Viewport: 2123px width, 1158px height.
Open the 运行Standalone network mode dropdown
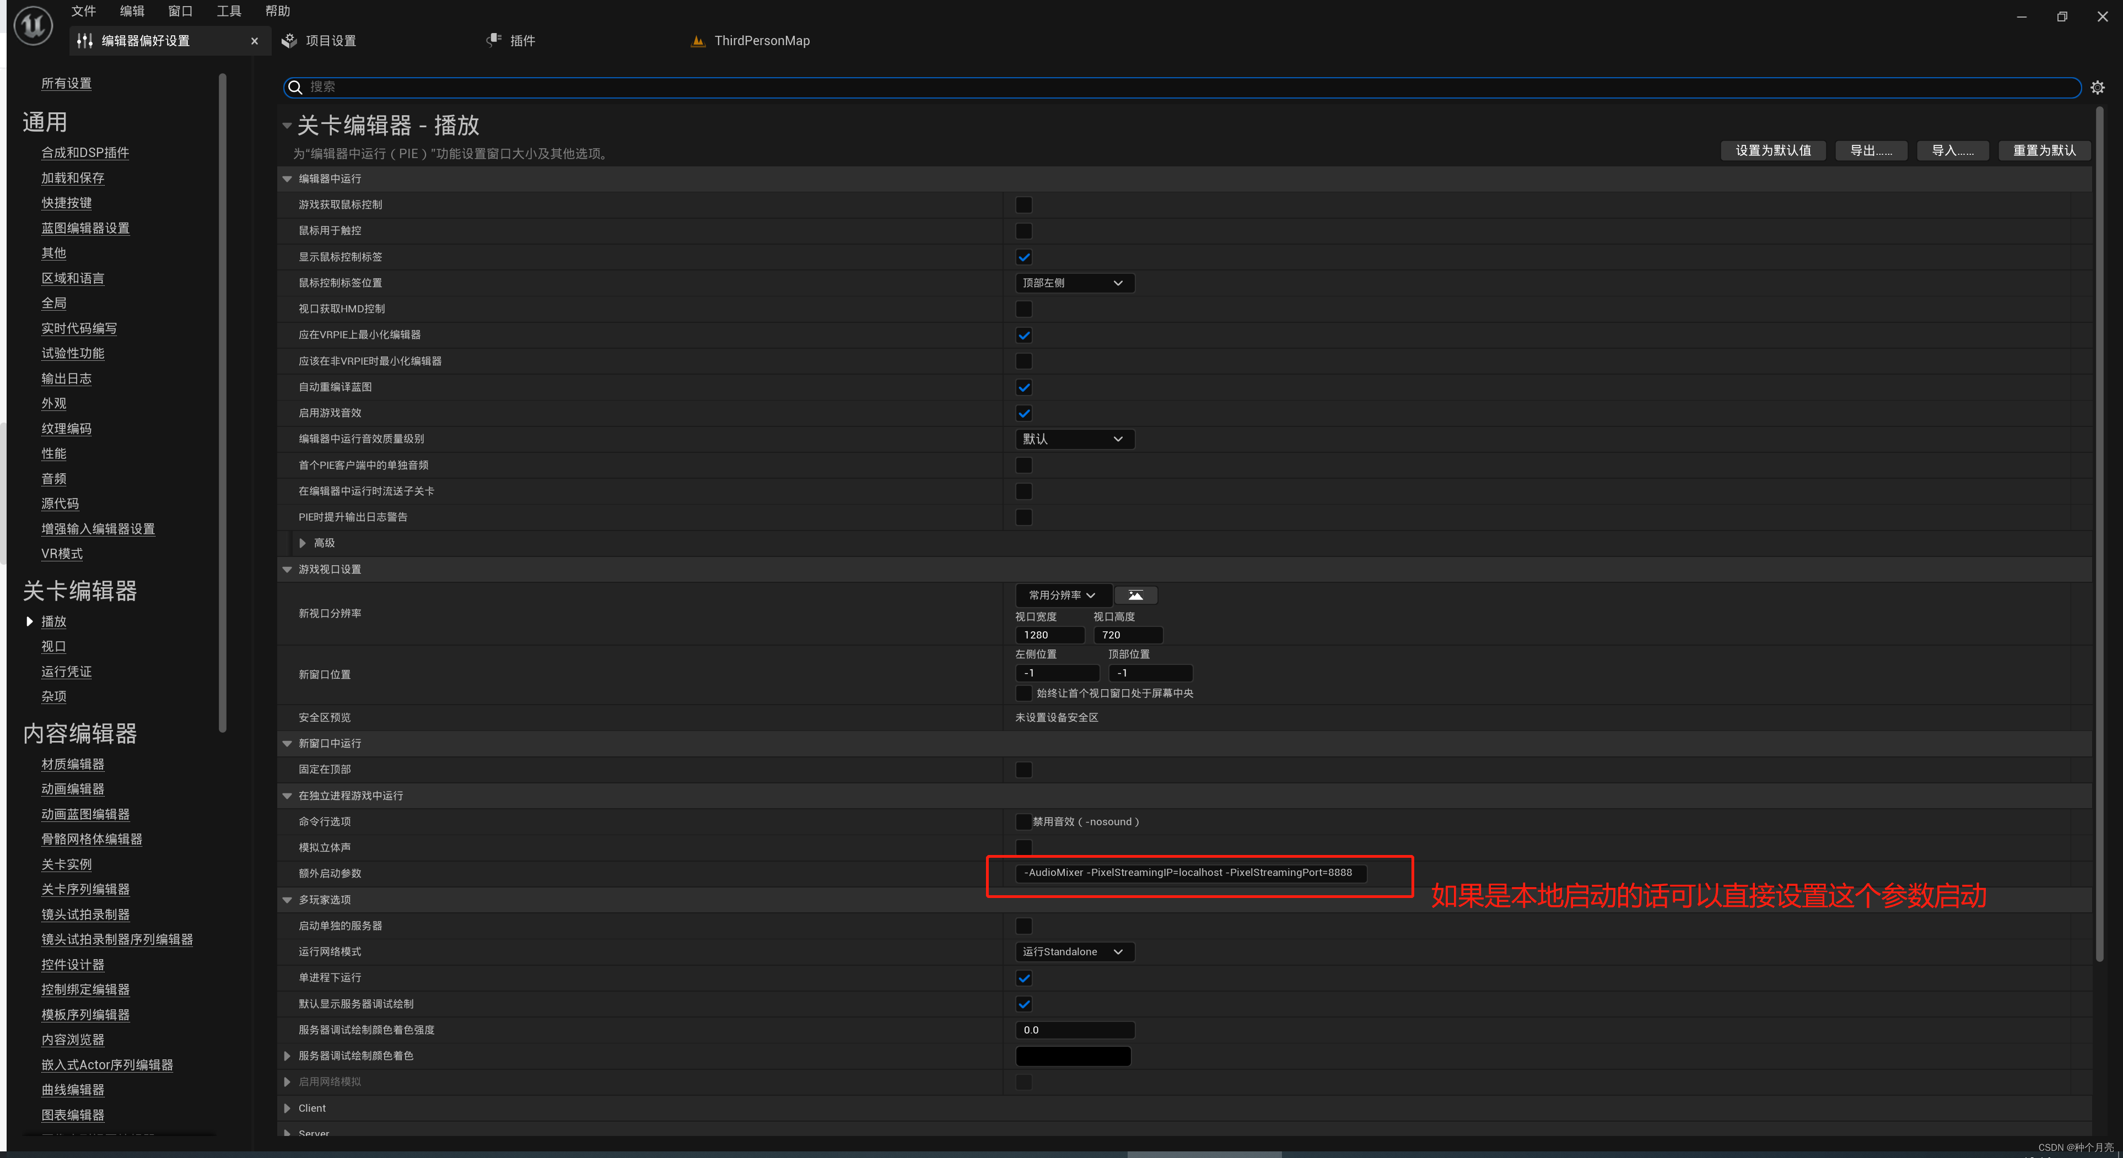1075,951
